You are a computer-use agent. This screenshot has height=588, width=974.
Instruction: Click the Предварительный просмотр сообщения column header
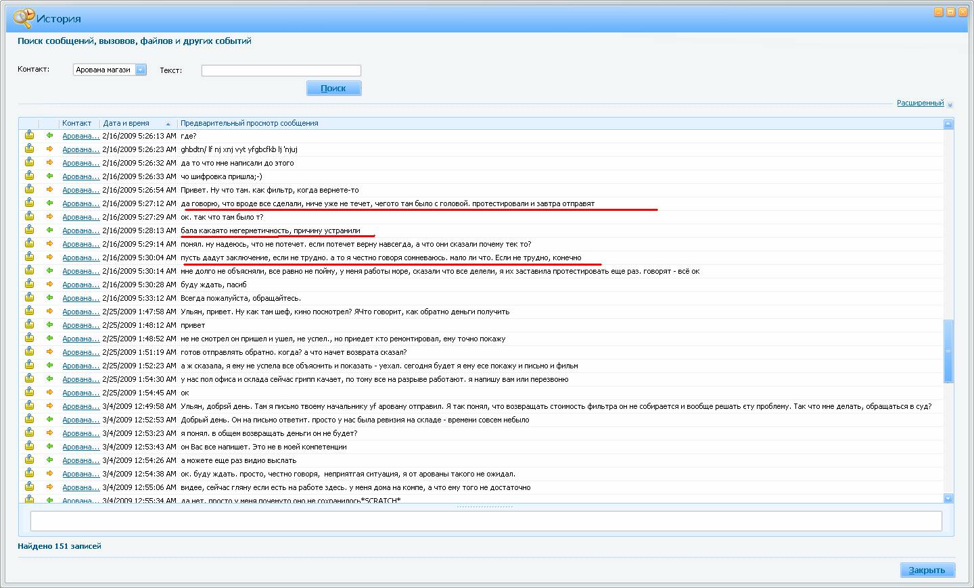(249, 123)
